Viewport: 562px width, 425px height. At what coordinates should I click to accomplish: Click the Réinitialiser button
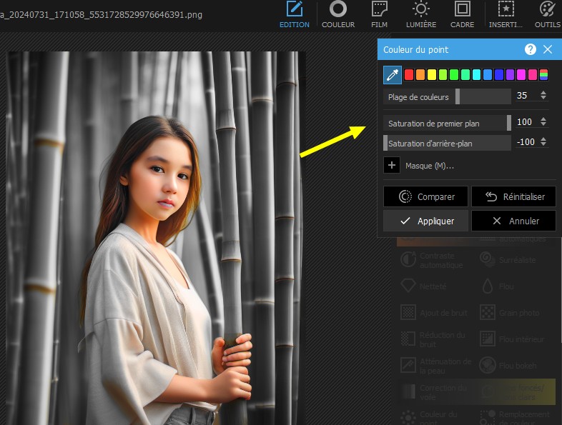point(513,196)
